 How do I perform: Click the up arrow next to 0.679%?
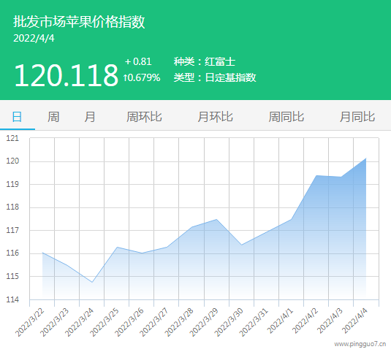(x=126, y=77)
